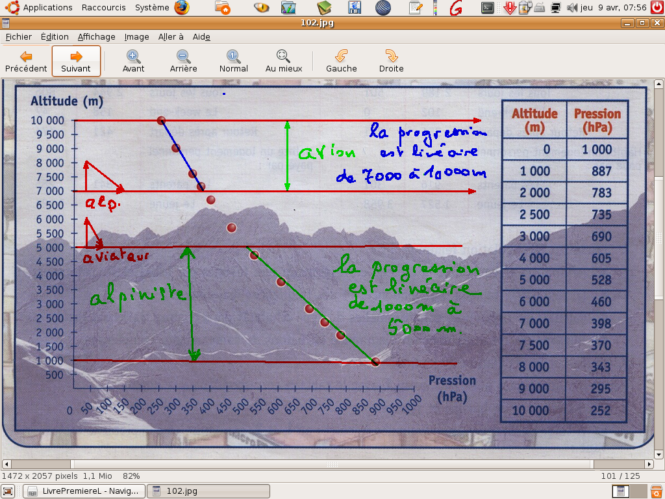Reset zoom with the Normal button

pos(233,57)
